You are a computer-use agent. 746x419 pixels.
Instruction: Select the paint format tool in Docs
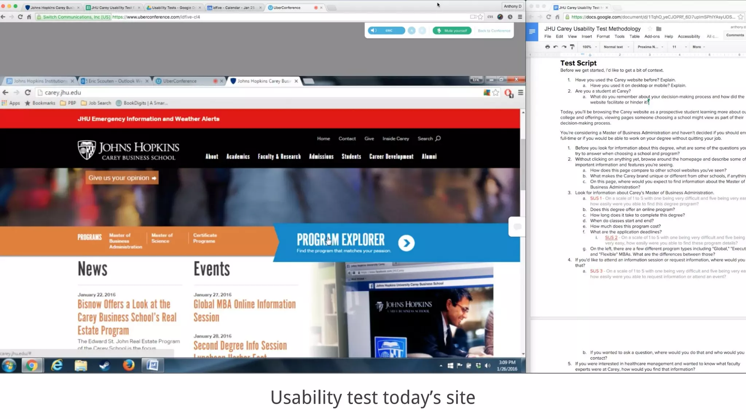[x=572, y=47]
